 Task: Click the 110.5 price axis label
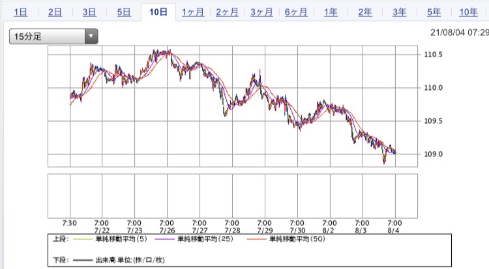click(x=433, y=55)
